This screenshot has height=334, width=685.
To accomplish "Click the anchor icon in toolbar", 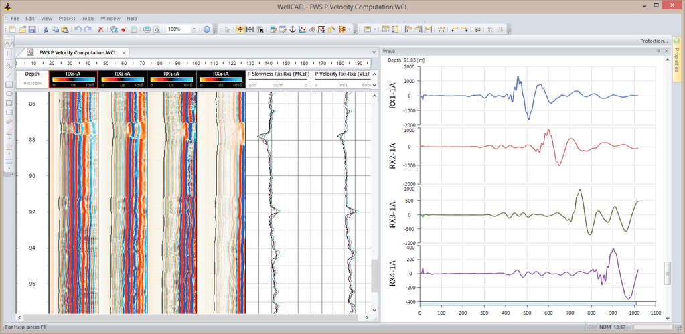I will [x=293, y=29].
